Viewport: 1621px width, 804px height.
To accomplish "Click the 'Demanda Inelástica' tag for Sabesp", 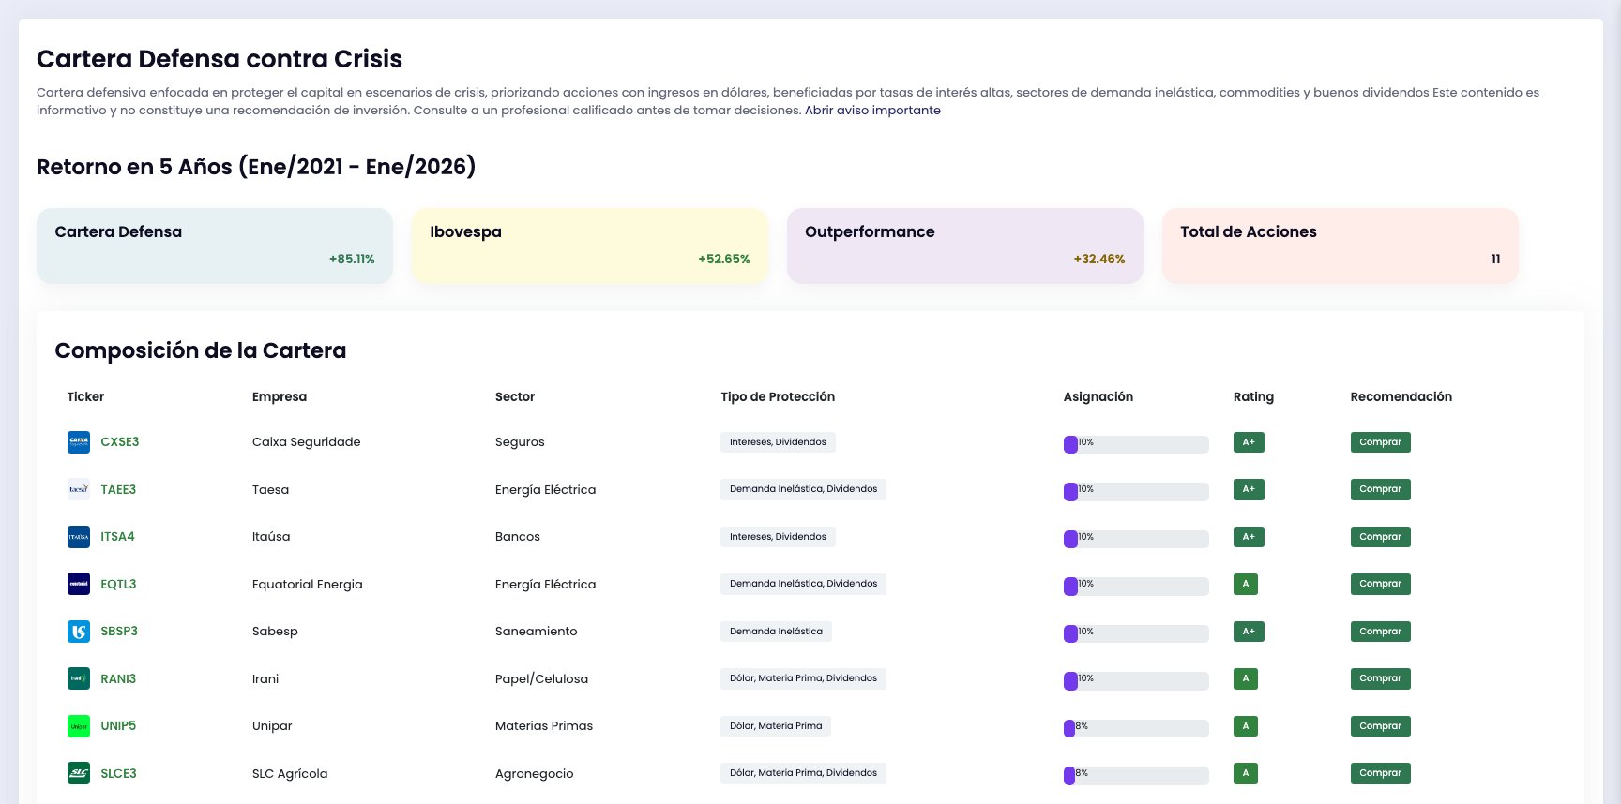I will tap(776, 632).
